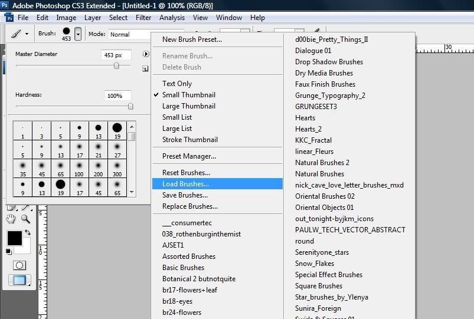Swap foreground and background colors

28,232
